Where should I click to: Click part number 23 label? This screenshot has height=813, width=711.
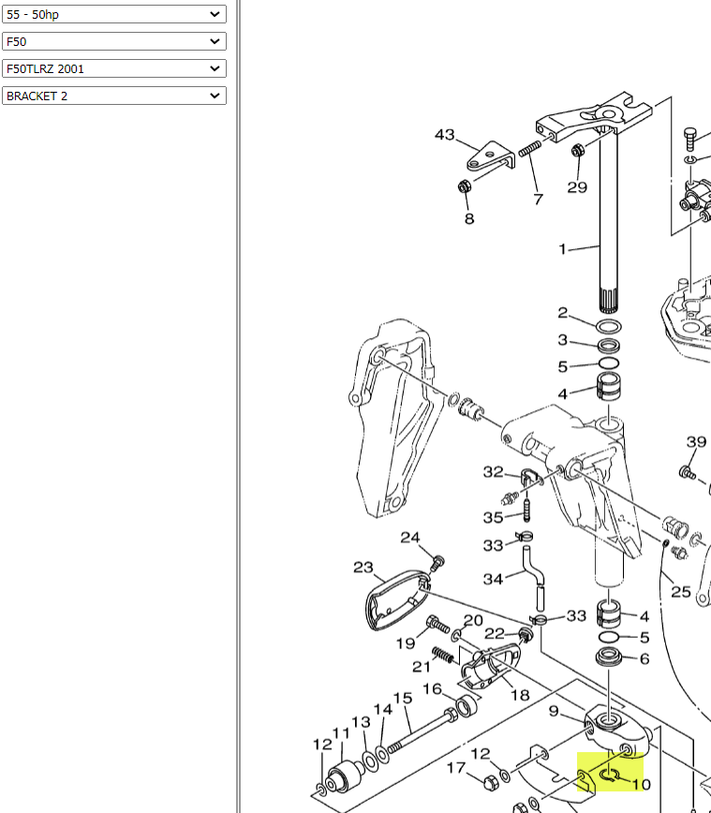tap(363, 568)
